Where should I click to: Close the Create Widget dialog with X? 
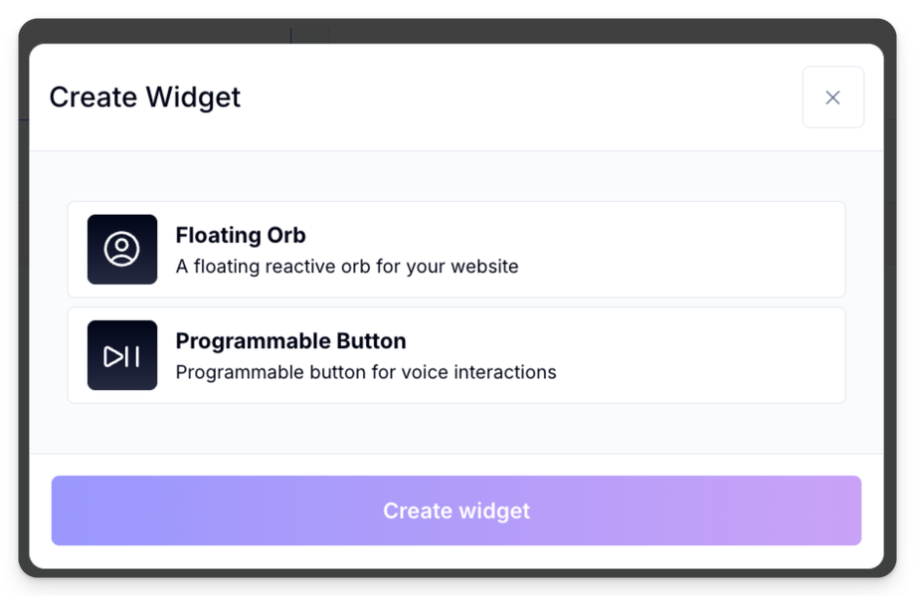click(832, 98)
